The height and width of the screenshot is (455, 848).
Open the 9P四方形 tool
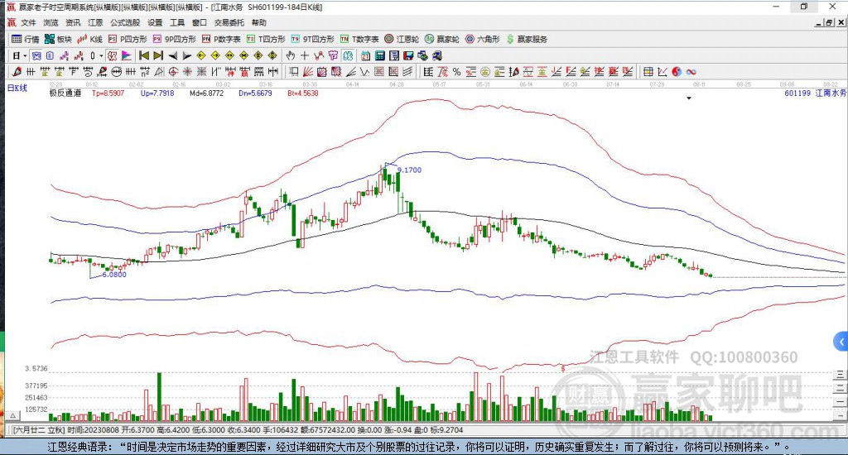tap(174, 39)
